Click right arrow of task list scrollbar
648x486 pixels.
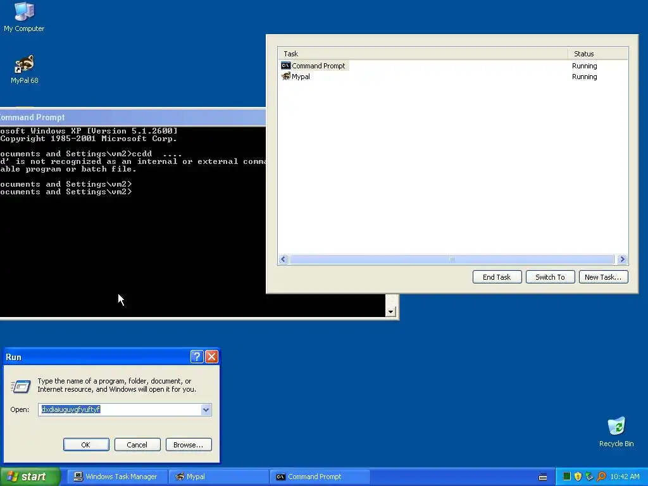[x=623, y=259]
